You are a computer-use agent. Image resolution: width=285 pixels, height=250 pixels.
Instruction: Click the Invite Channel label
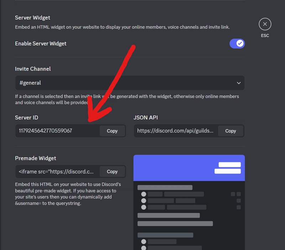point(33,69)
